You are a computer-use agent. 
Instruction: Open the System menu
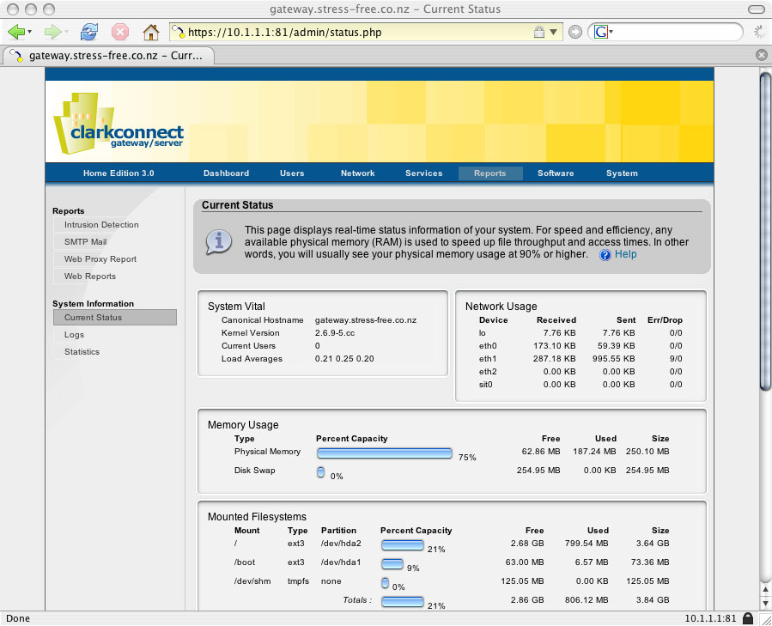622,173
